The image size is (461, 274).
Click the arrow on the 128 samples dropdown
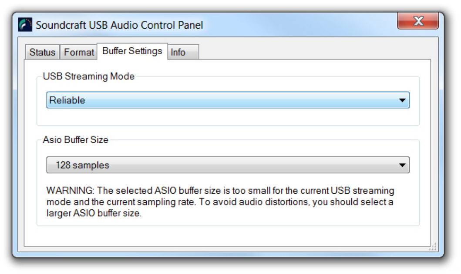402,165
